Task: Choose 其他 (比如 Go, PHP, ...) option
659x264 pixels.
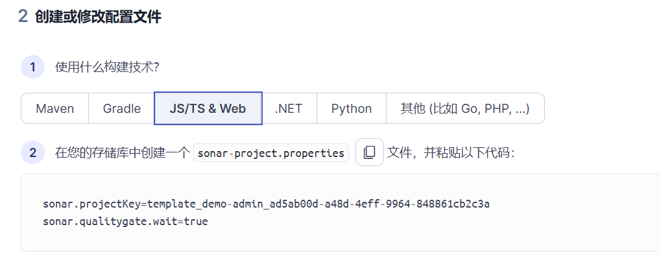Action: pos(465,108)
